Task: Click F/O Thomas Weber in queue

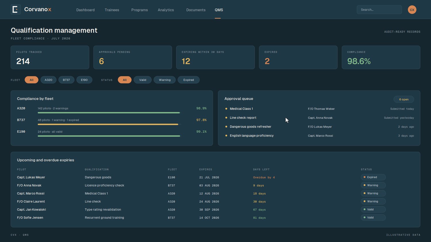Action: 321,109
